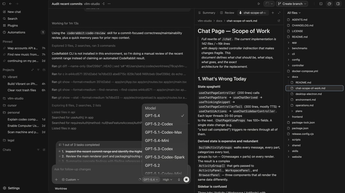Add attachment with plus icon in composer
Screen dimensions: 345x193
point(56,180)
